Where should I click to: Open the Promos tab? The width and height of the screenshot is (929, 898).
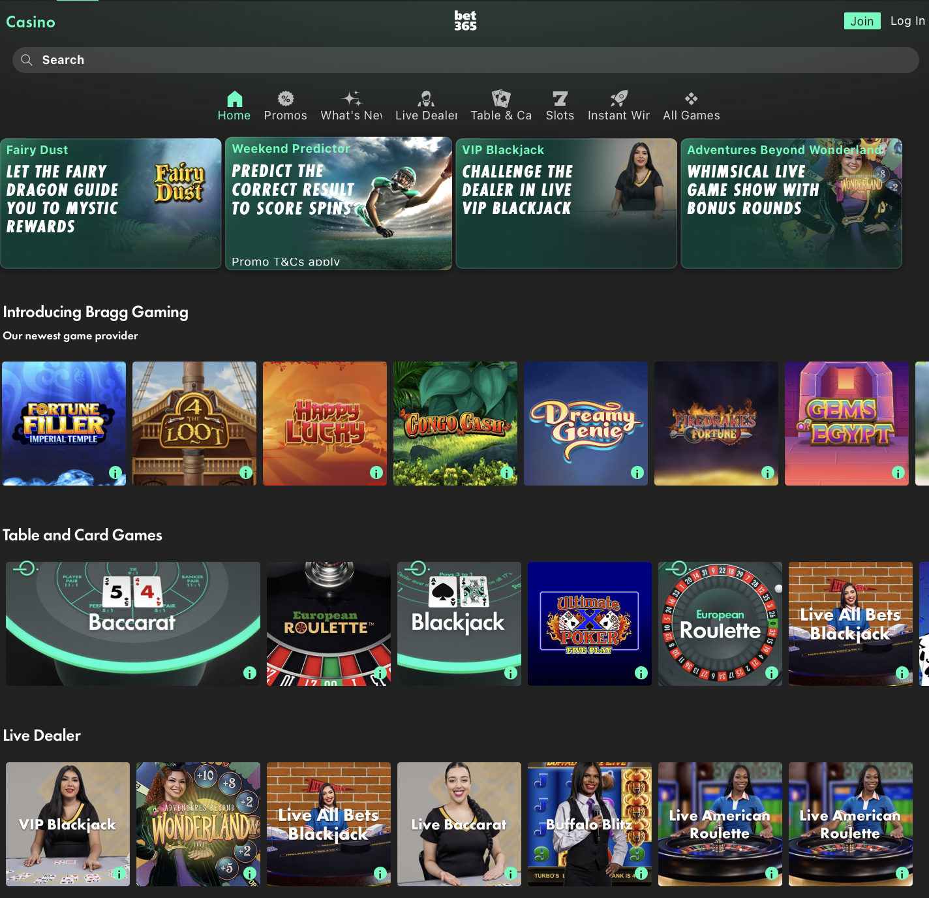tap(285, 106)
